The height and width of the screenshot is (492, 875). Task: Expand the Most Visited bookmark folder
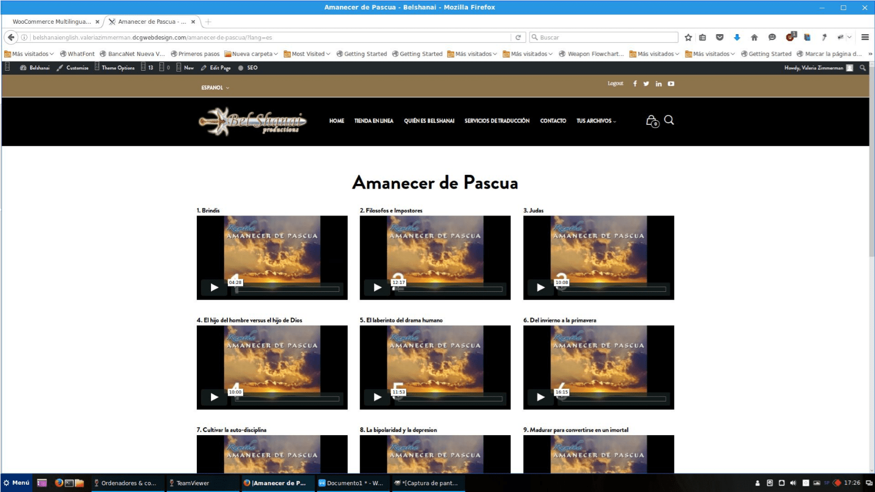coord(307,54)
